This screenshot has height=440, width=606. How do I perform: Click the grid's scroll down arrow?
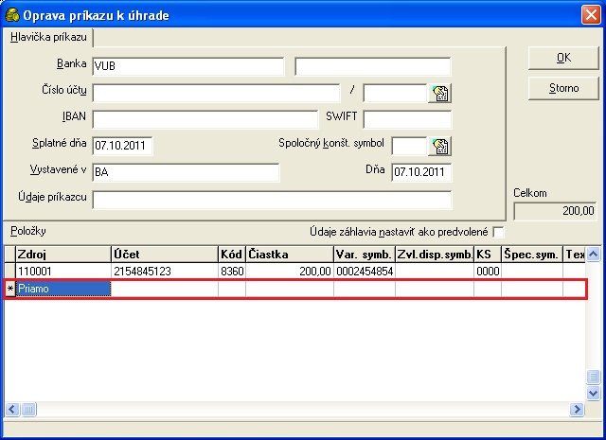(x=594, y=393)
